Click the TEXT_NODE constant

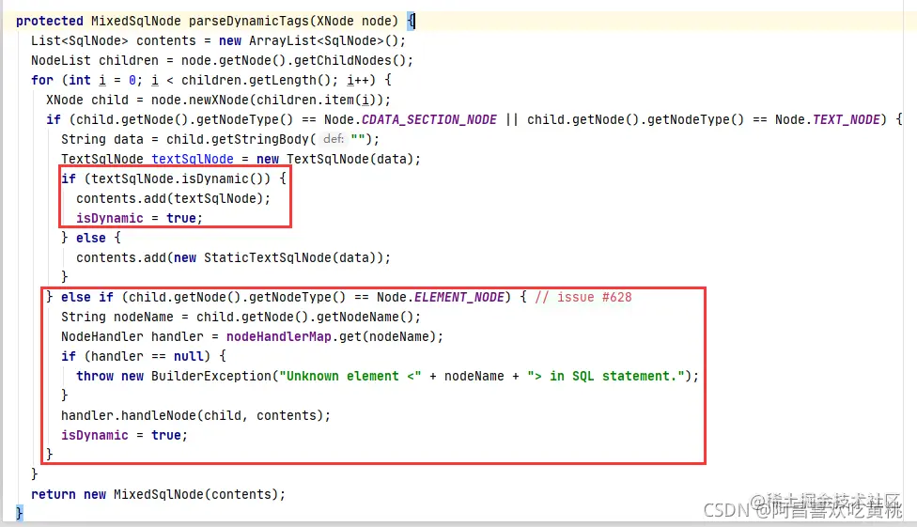(847, 120)
